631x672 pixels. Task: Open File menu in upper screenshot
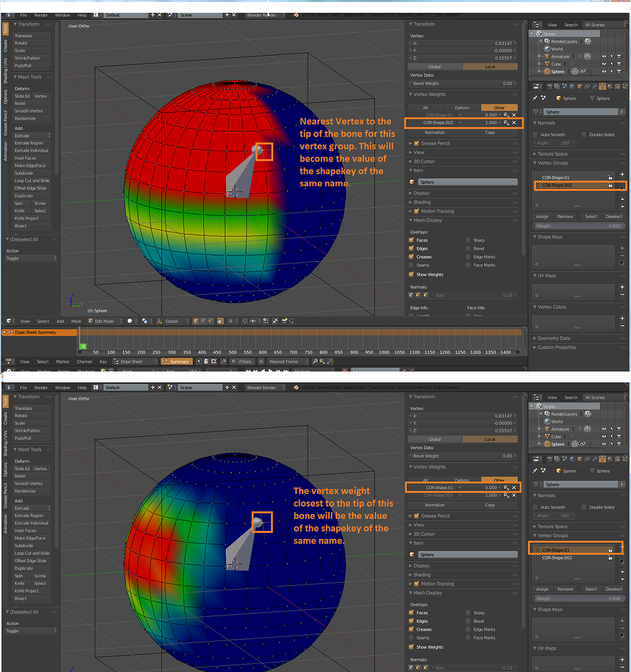[x=24, y=15]
